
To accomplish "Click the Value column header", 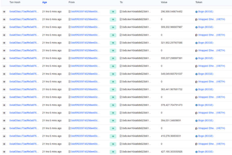I will [164, 2].
